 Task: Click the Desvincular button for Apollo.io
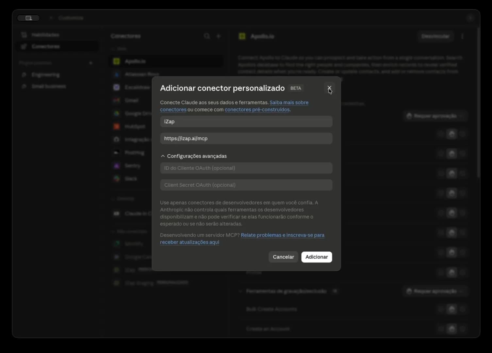click(435, 36)
